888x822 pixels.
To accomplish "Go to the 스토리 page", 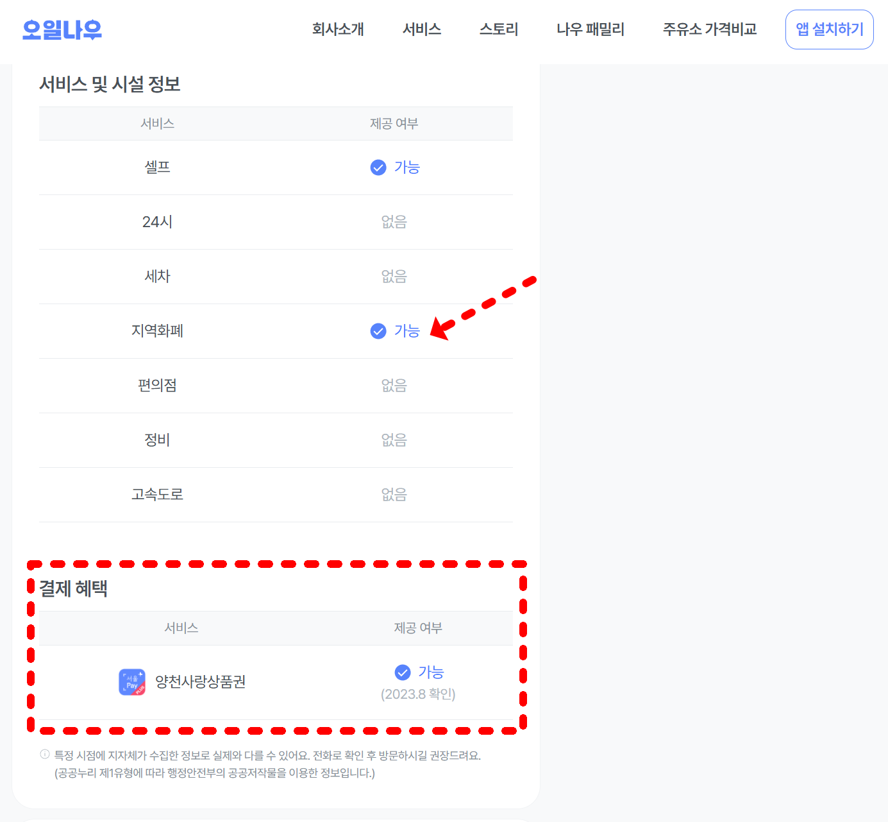I will coord(499,30).
